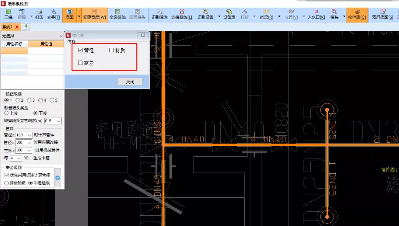Click 连接系统[L] connect system tool
The height and width of the screenshot is (226, 399).
click(x=181, y=14)
